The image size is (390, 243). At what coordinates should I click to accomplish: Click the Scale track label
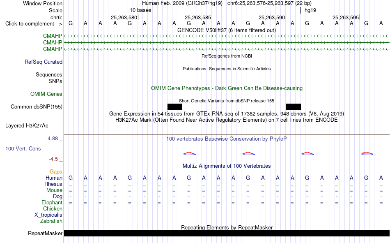55,10
